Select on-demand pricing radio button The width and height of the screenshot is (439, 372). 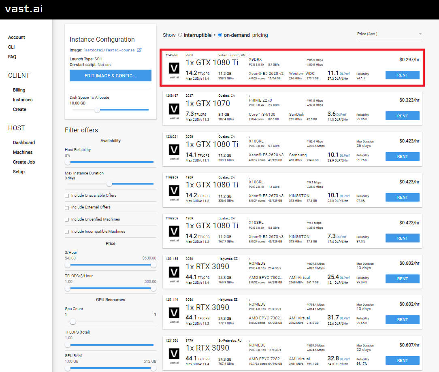click(220, 35)
